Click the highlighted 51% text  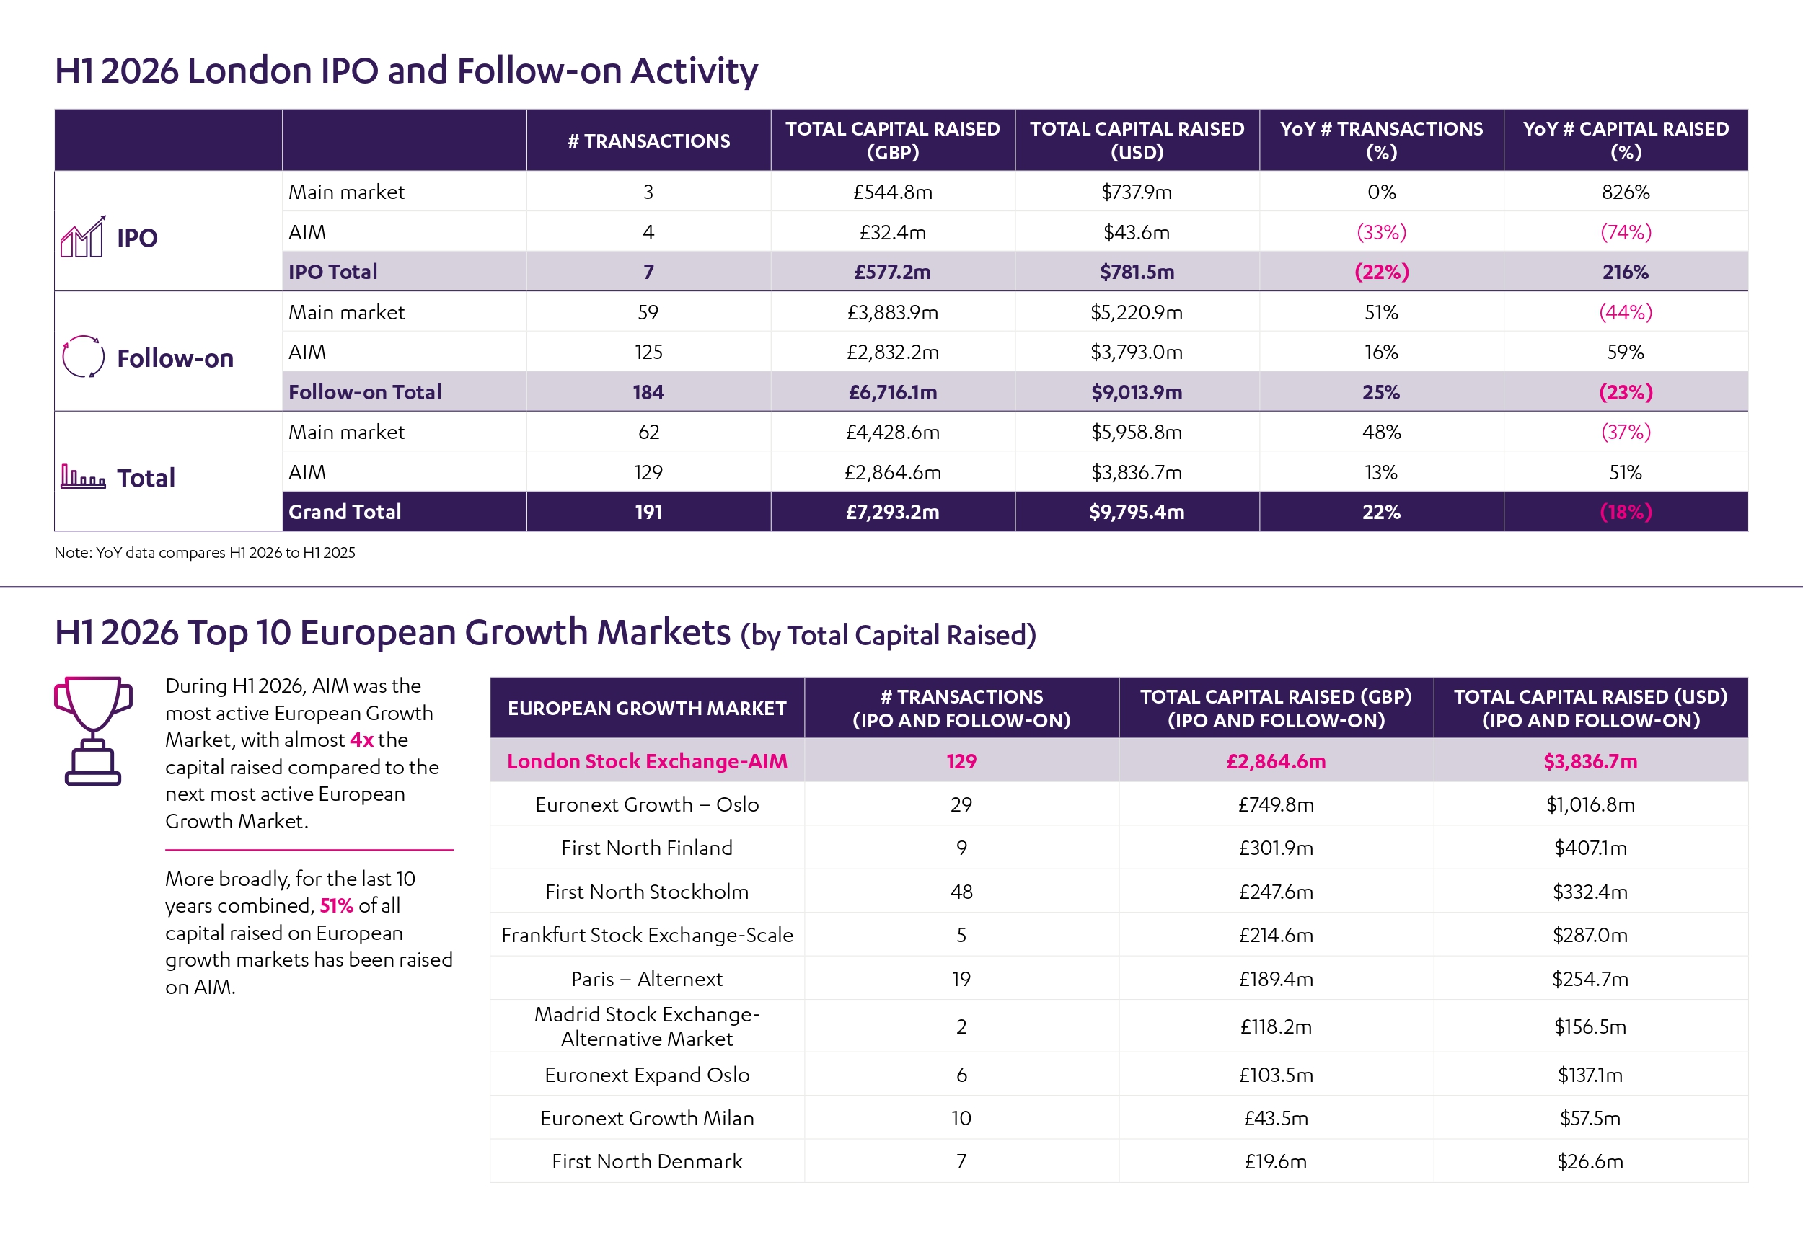pos(336,905)
